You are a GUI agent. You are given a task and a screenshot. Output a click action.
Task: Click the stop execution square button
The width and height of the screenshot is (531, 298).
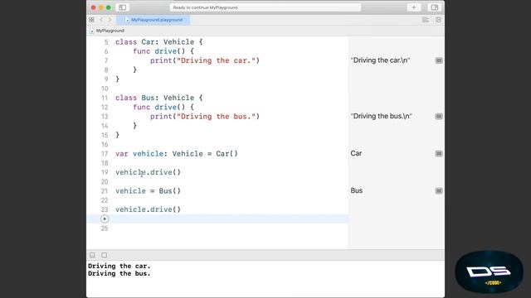[104, 255]
